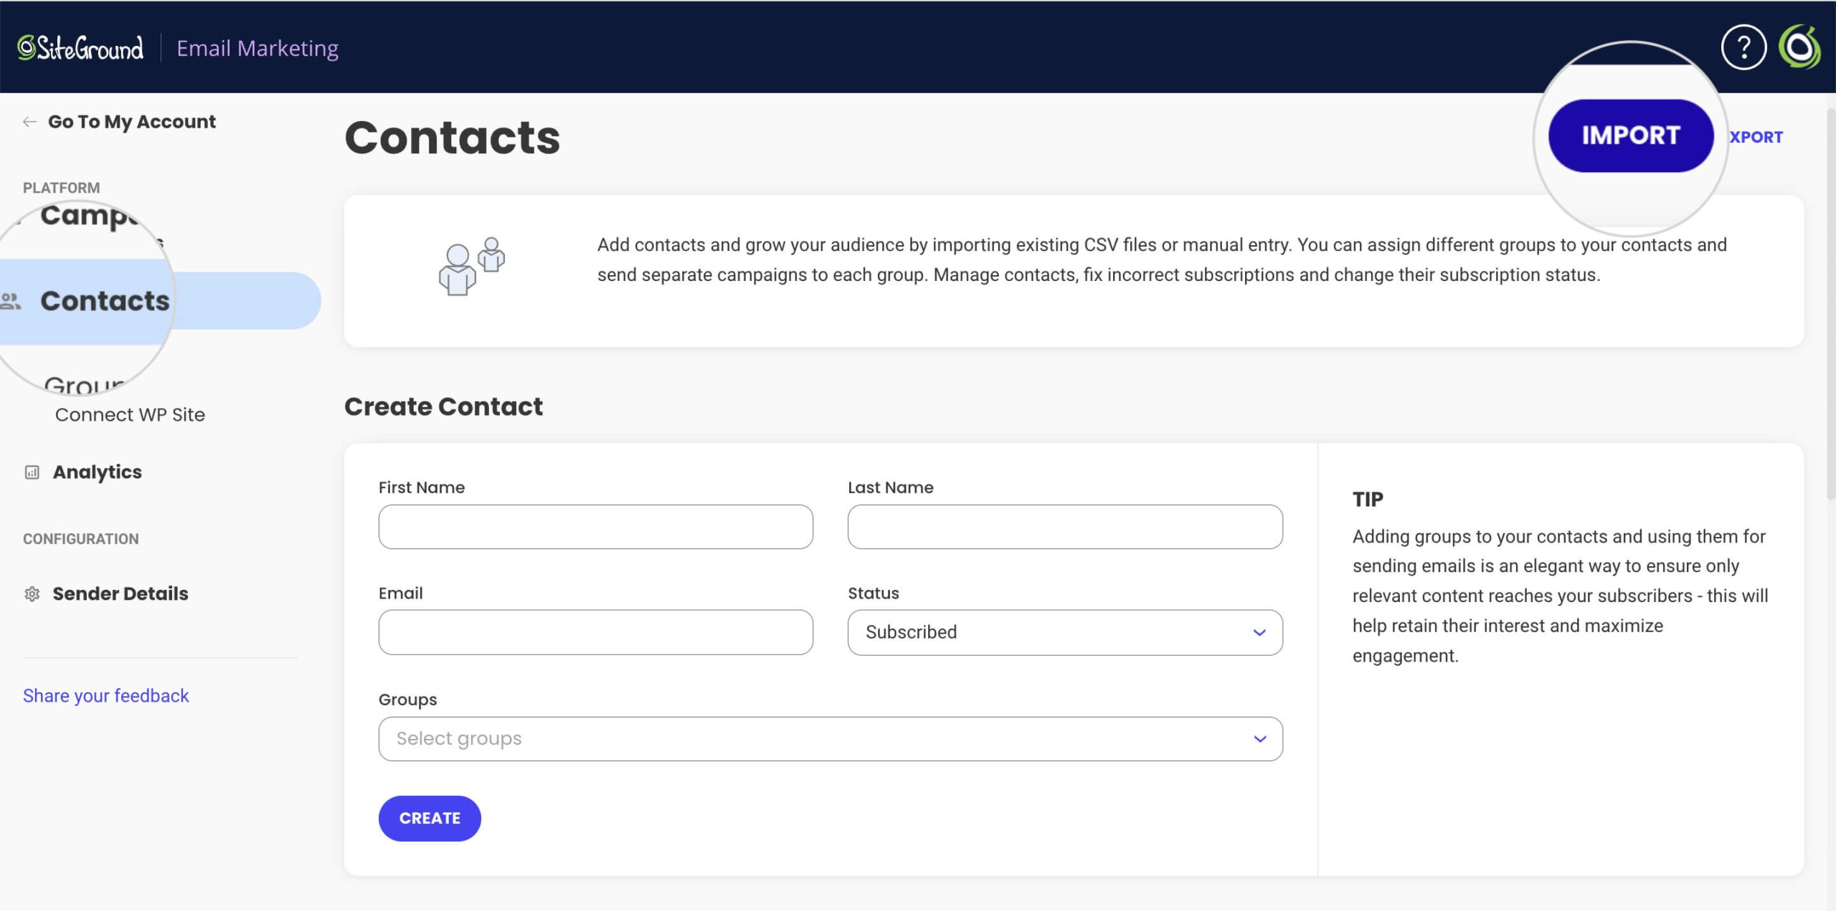
Task: Click the Sender Details settings icon
Action: pos(32,593)
